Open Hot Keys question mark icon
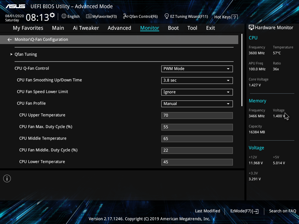The image size is (299, 224). (235, 17)
